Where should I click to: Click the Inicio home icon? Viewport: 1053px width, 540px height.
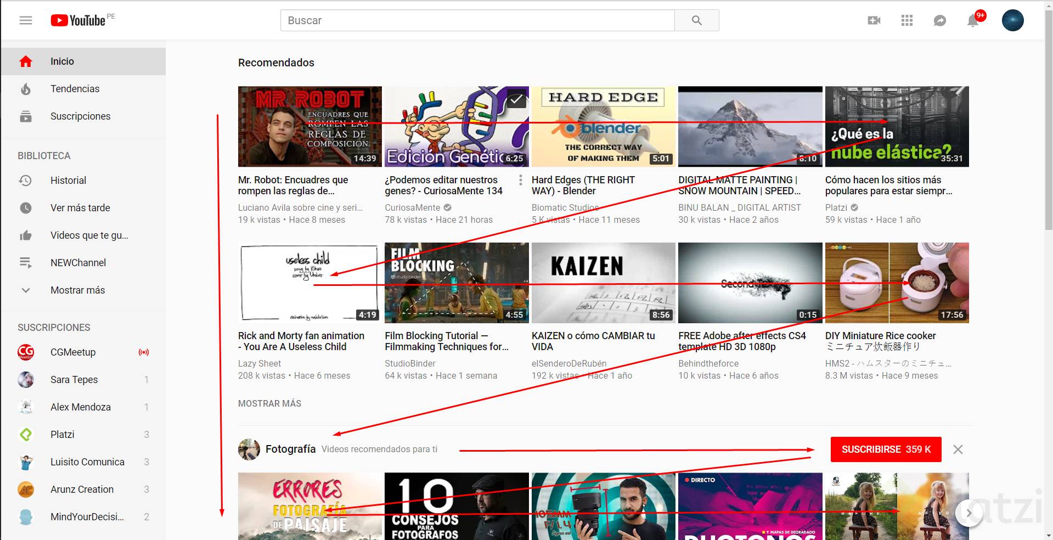[26, 61]
